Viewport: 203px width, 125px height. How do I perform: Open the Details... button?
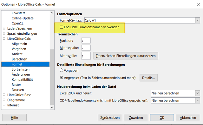point(148,78)
